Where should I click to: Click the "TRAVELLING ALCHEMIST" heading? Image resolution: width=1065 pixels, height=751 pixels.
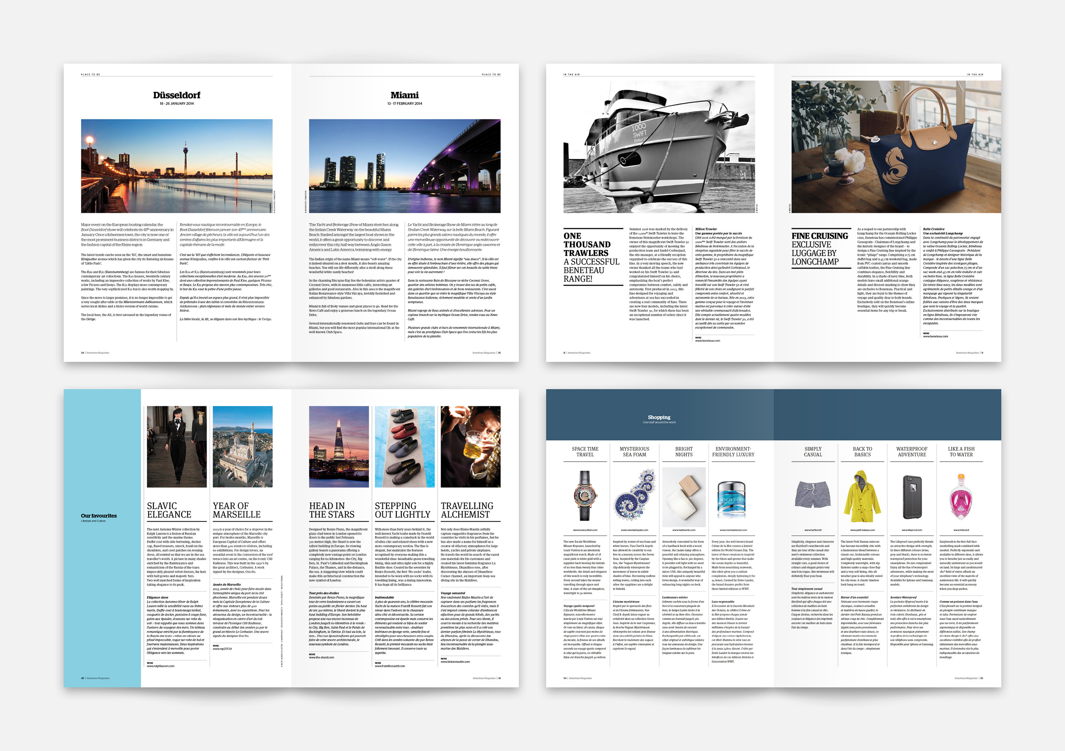point(467,510)
